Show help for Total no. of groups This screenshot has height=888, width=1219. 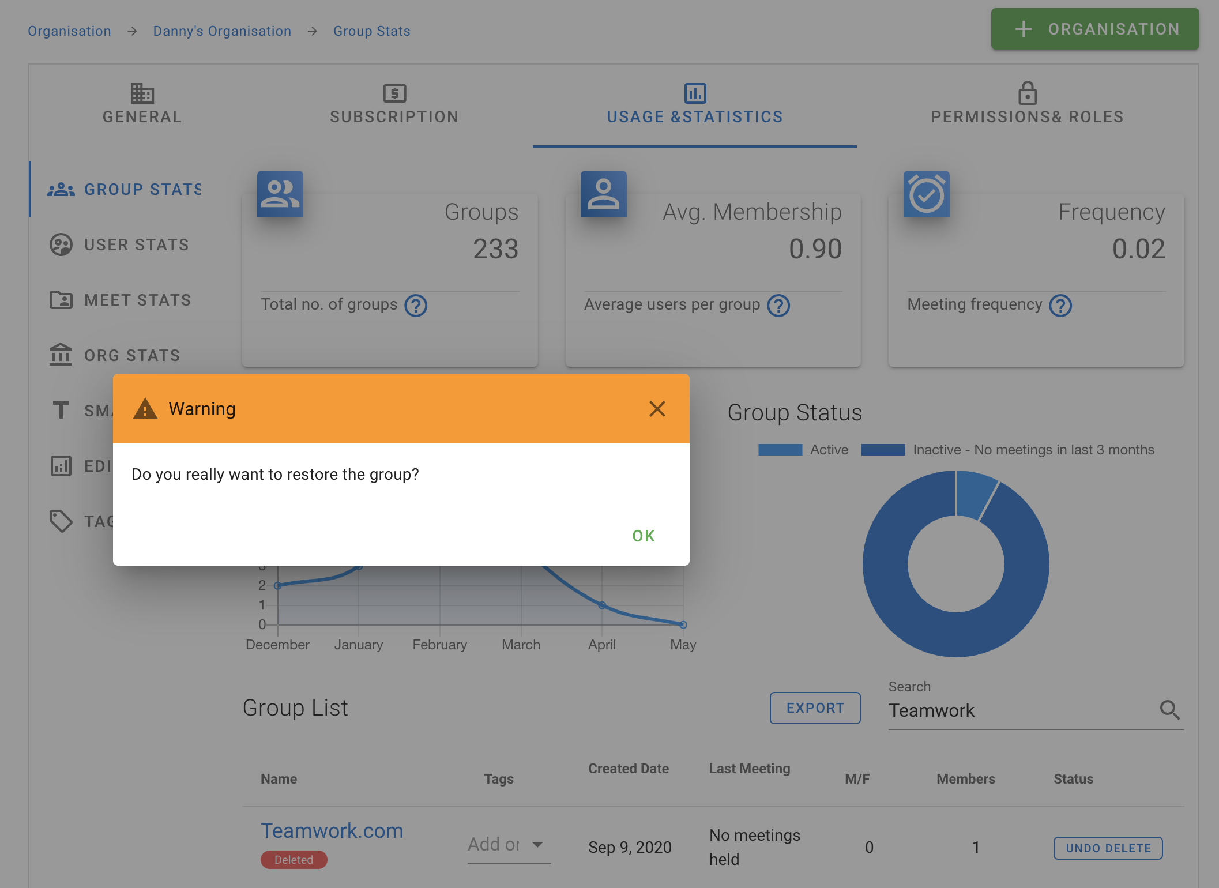tap(416, 305)
